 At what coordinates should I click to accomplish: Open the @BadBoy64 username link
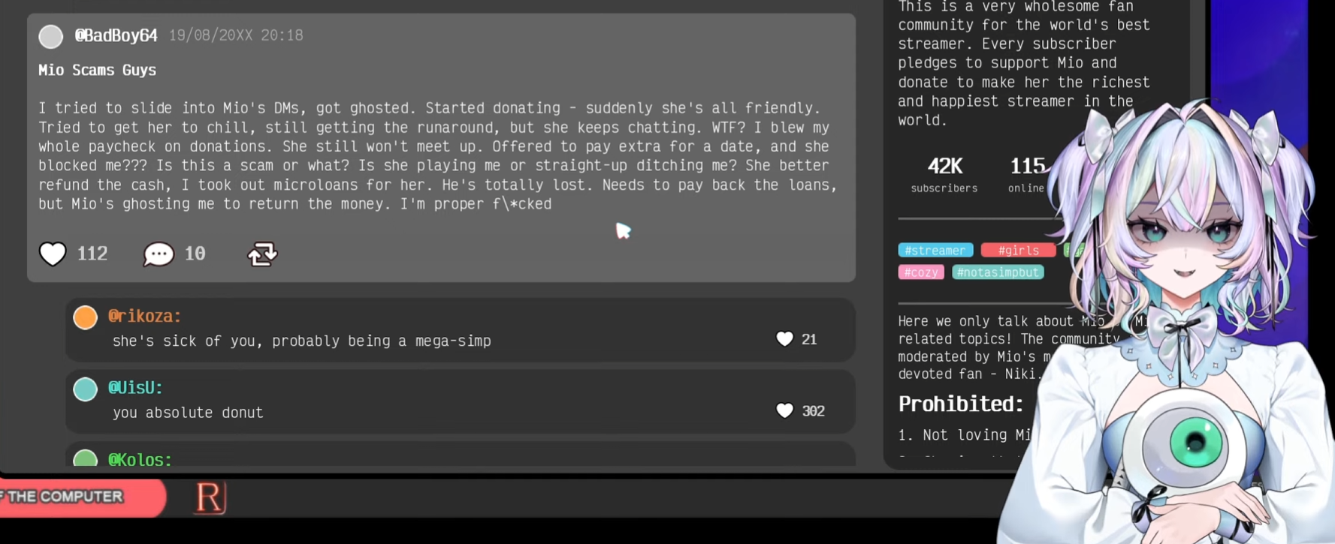(116, 35)
